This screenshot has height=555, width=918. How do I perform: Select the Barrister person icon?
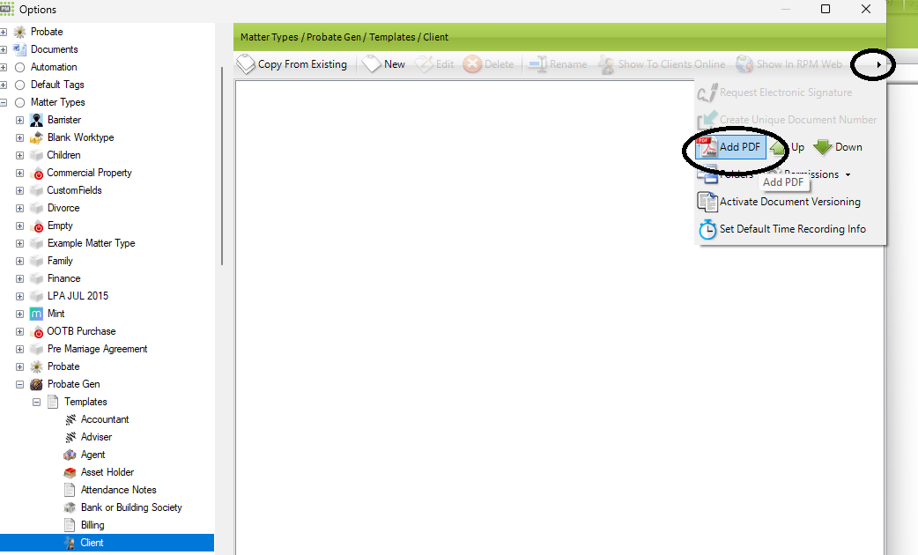coord(36,120)
